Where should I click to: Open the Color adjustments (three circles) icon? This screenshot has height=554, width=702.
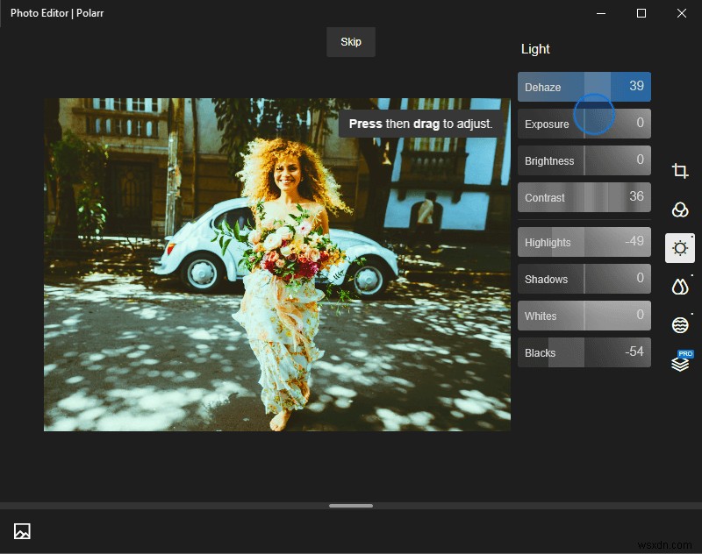680,210
